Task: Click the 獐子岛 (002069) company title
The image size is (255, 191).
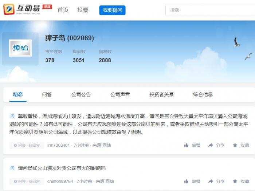Action: pyautogui.click(x=70, y=38)
